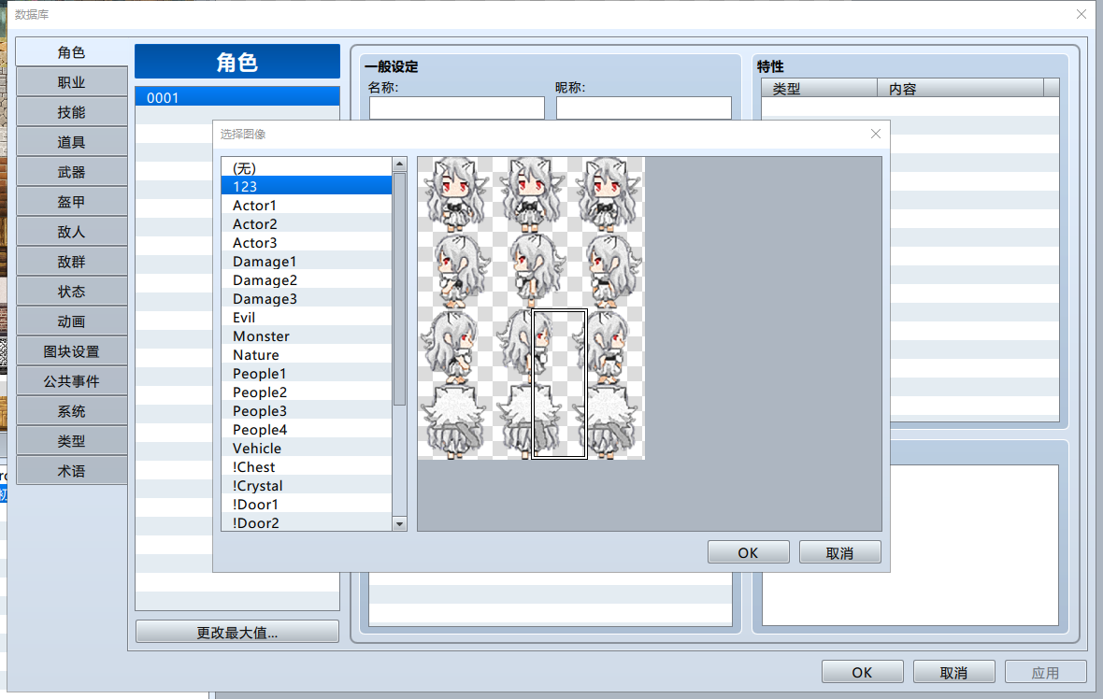Switch to the 类型 tab

[x=71, y=441]
